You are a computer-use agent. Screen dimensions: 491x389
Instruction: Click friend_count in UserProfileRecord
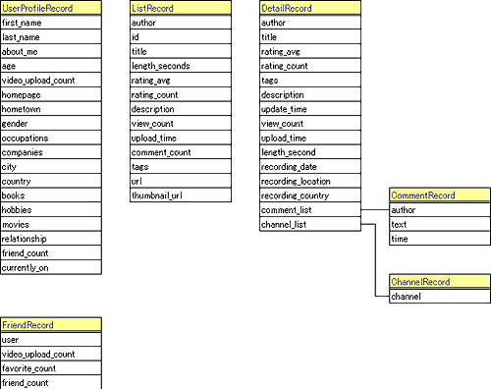(x=51, y=252)
